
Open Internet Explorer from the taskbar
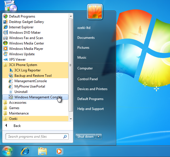[25, 151]
